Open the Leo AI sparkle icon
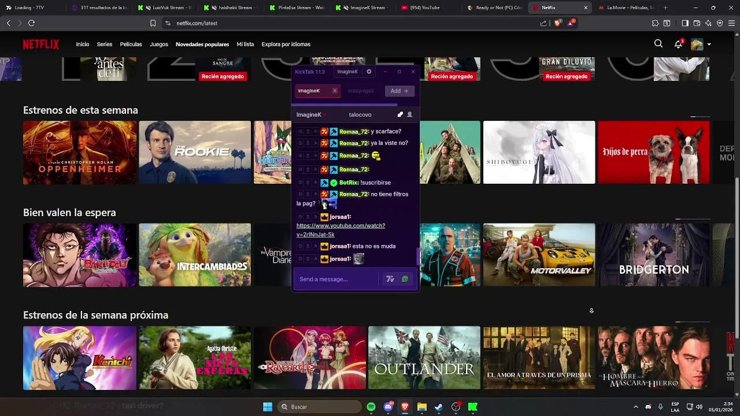This screenshot has width=740, height=416. (x=708, y=23)
